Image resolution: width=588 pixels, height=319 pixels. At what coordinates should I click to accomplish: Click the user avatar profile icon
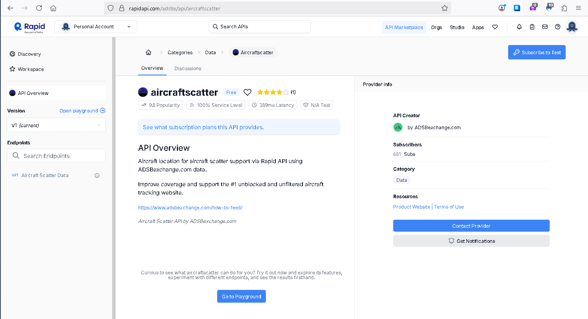[x=572, y=27]
